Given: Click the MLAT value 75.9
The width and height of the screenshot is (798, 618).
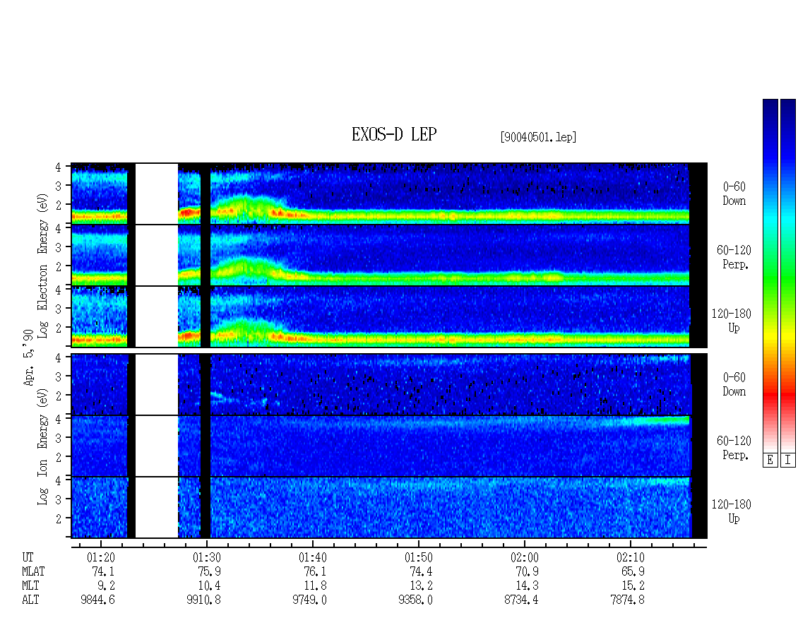Looking at the screenshot, I should coord(209,571).
